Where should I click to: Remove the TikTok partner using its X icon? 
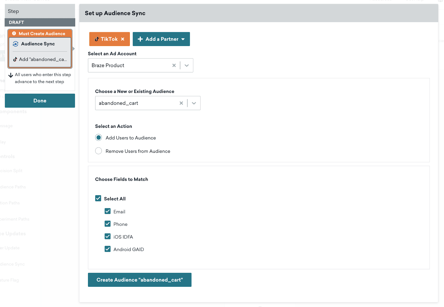(x=123, y=39)
